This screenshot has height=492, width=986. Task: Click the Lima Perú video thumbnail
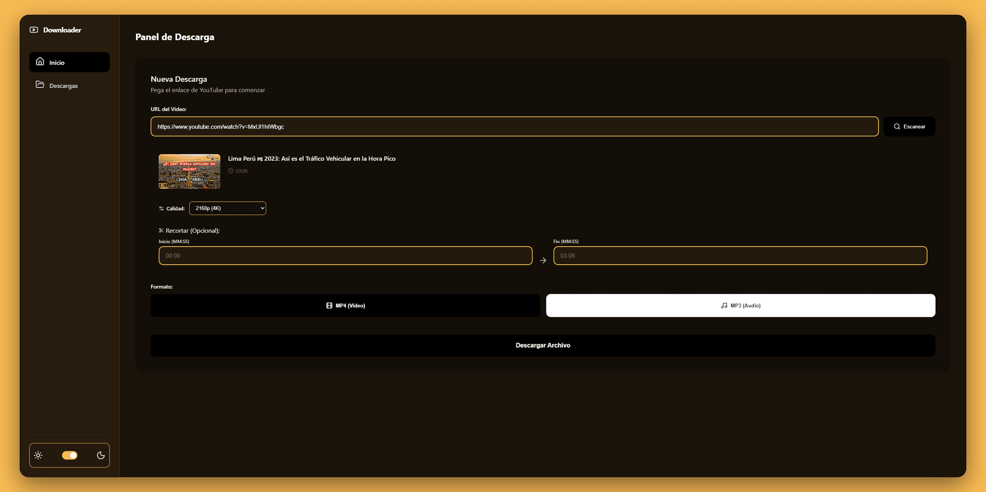tap(189, 171)
